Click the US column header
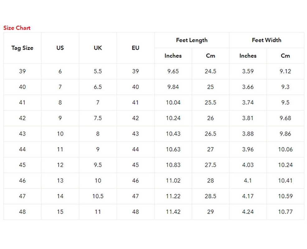 pyautogui.click(x=60, y=48)
